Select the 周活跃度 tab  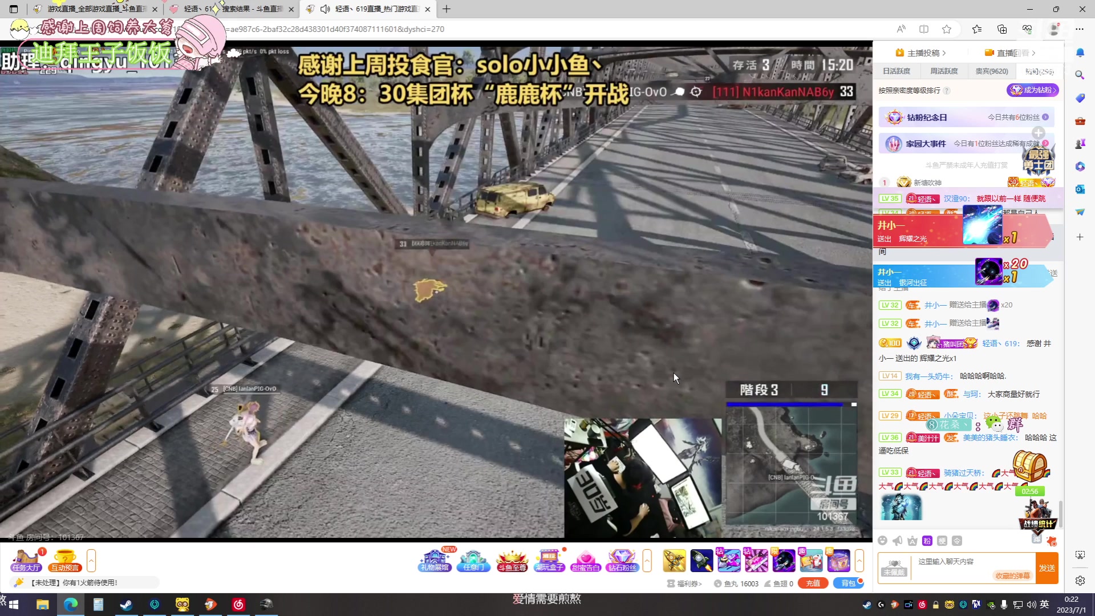pos(943,71)
